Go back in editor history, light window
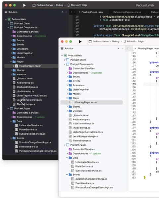 coord(127,48)
